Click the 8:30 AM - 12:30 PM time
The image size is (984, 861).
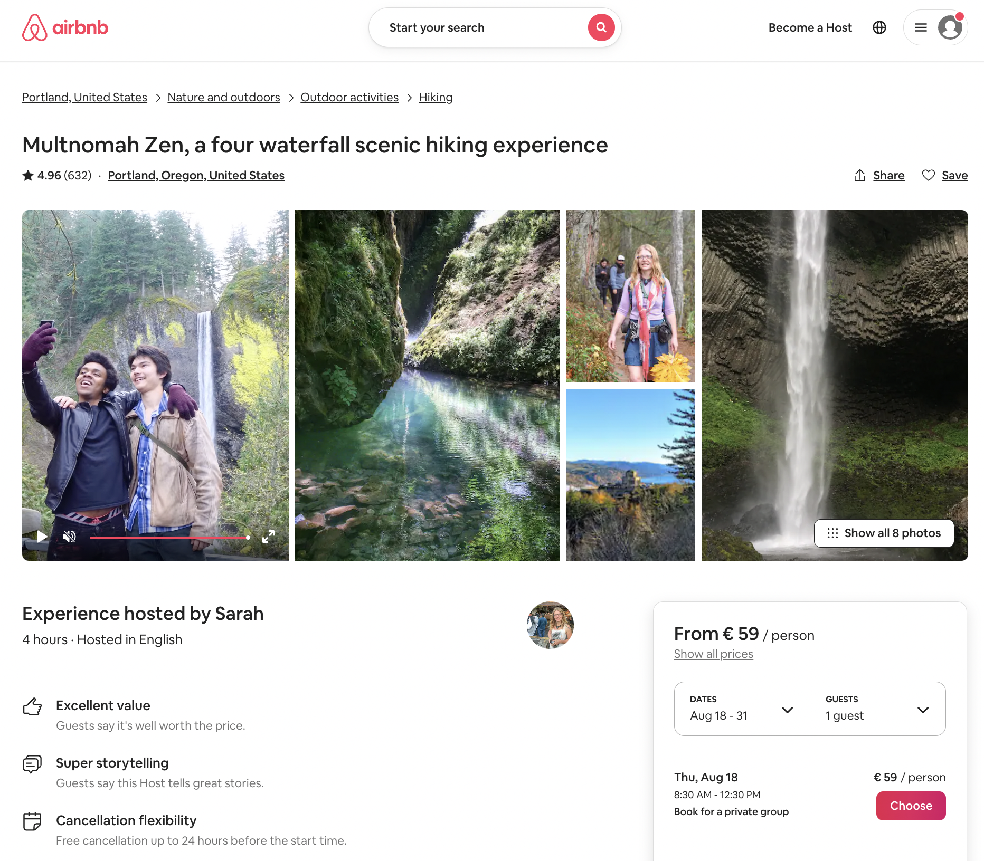click(717, 795)
